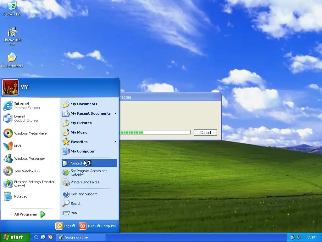322x242 pixels.
Task: Expand All Programs green arrow
Action: (43, 214)
